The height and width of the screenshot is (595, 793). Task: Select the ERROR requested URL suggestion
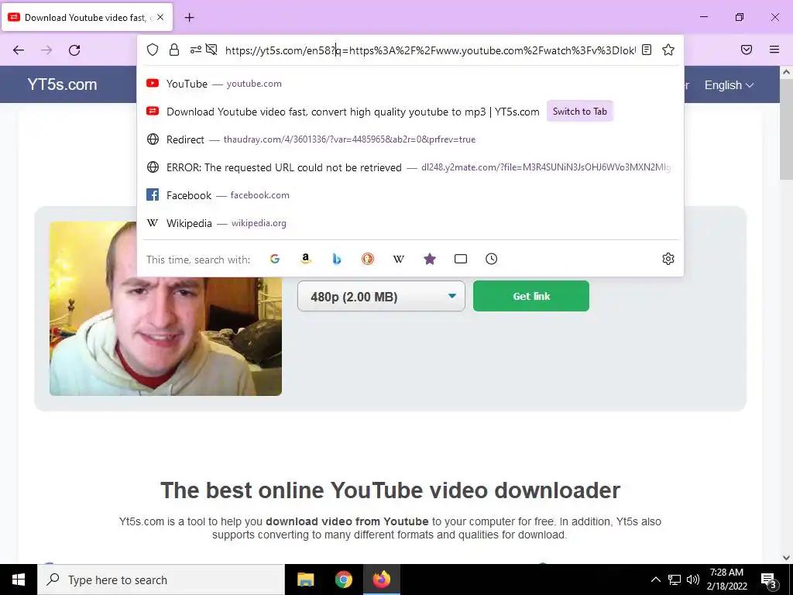pos(410,167)
